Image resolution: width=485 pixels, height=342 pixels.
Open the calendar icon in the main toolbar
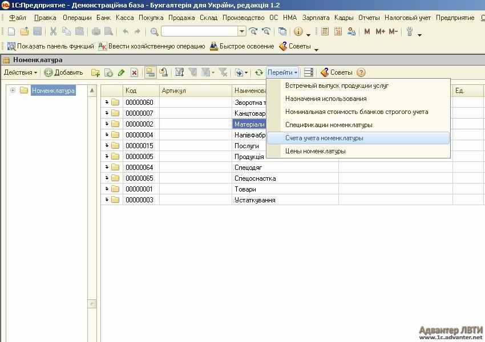338,31
